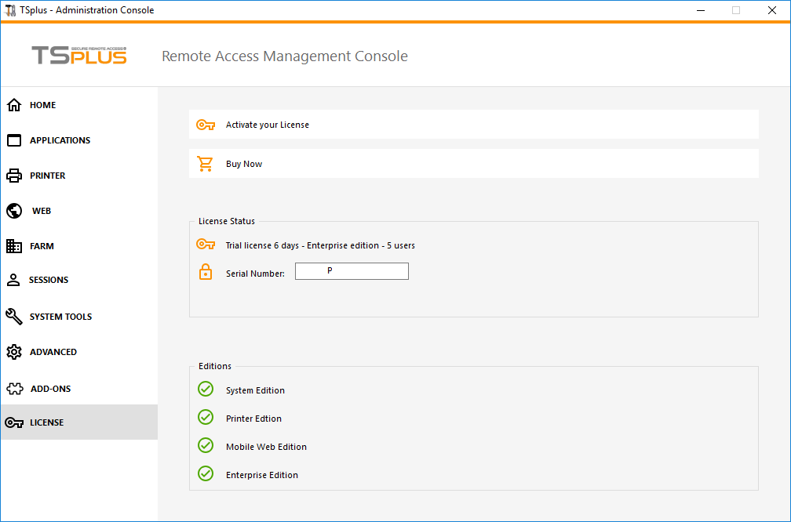Select the System Tools wrench icon
This screenshot has width=791, height=522.
coord(13,316)
